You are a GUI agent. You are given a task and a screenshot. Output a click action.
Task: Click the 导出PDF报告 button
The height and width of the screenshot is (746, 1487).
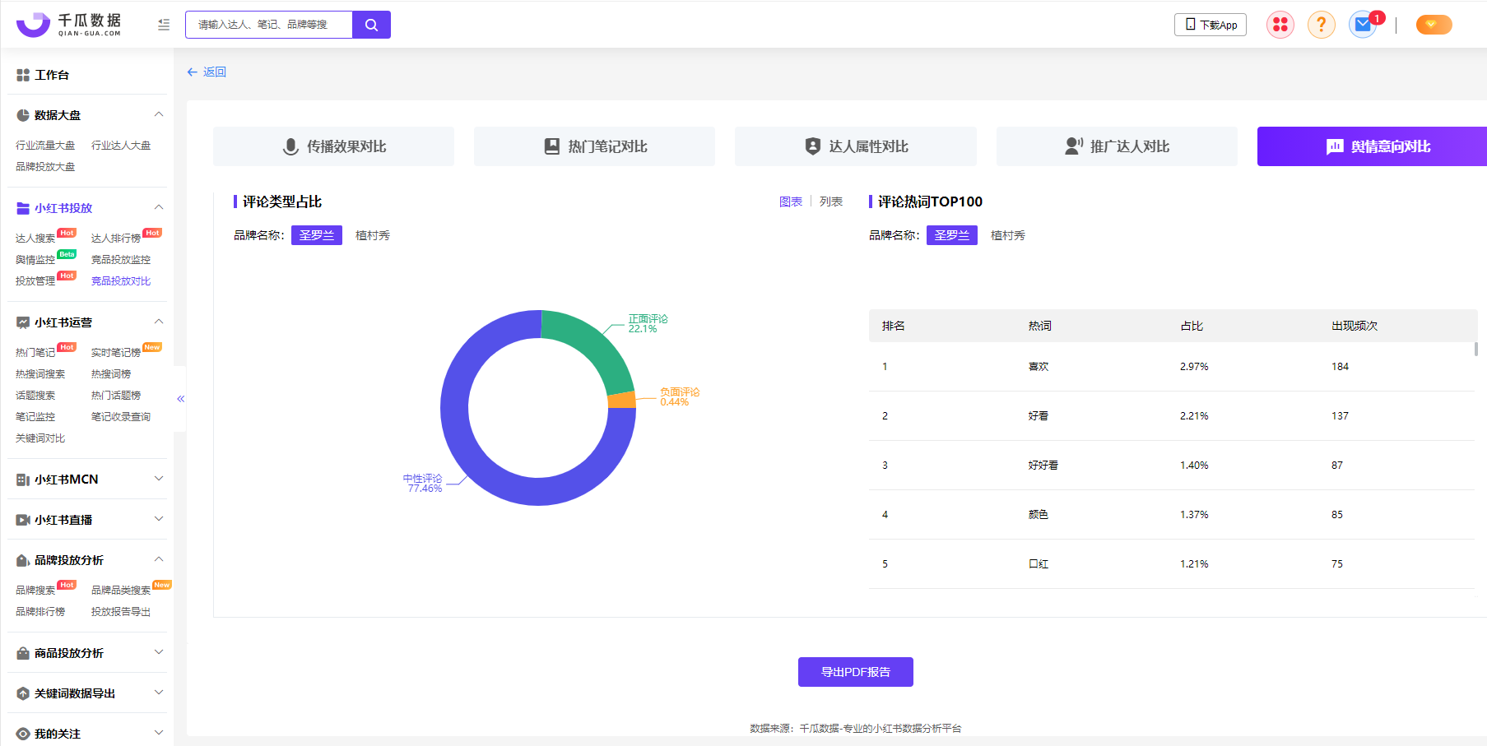856,672
